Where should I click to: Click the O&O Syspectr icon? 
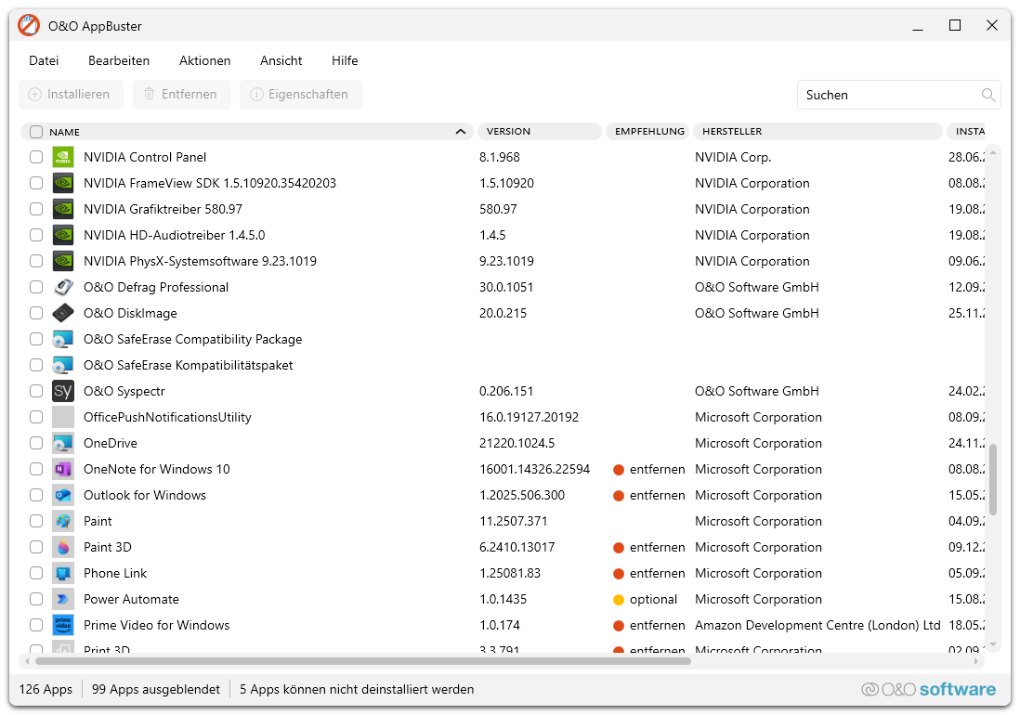pos(63,391)
